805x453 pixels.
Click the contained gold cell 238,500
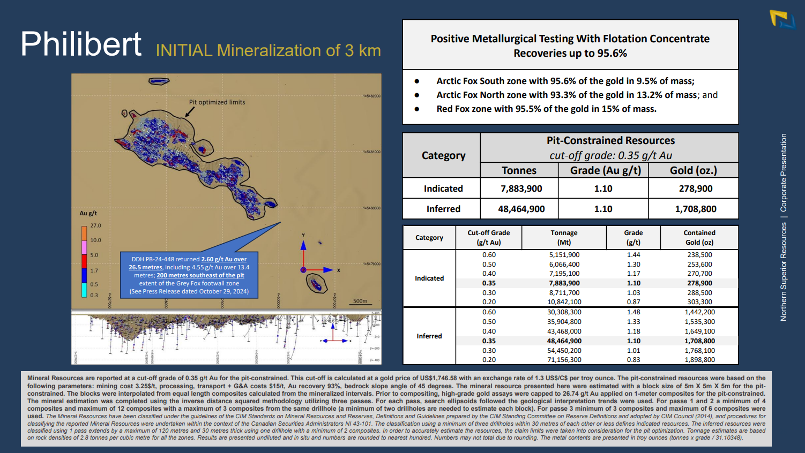coord(700,255)
